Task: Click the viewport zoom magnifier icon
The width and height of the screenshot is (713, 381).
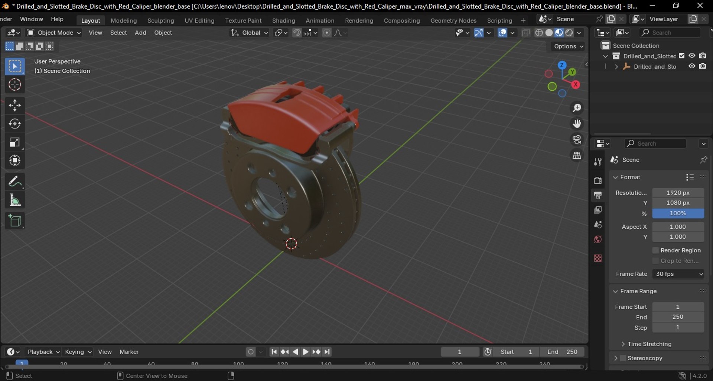Action: pyautogui.click(x=577, y=108)
